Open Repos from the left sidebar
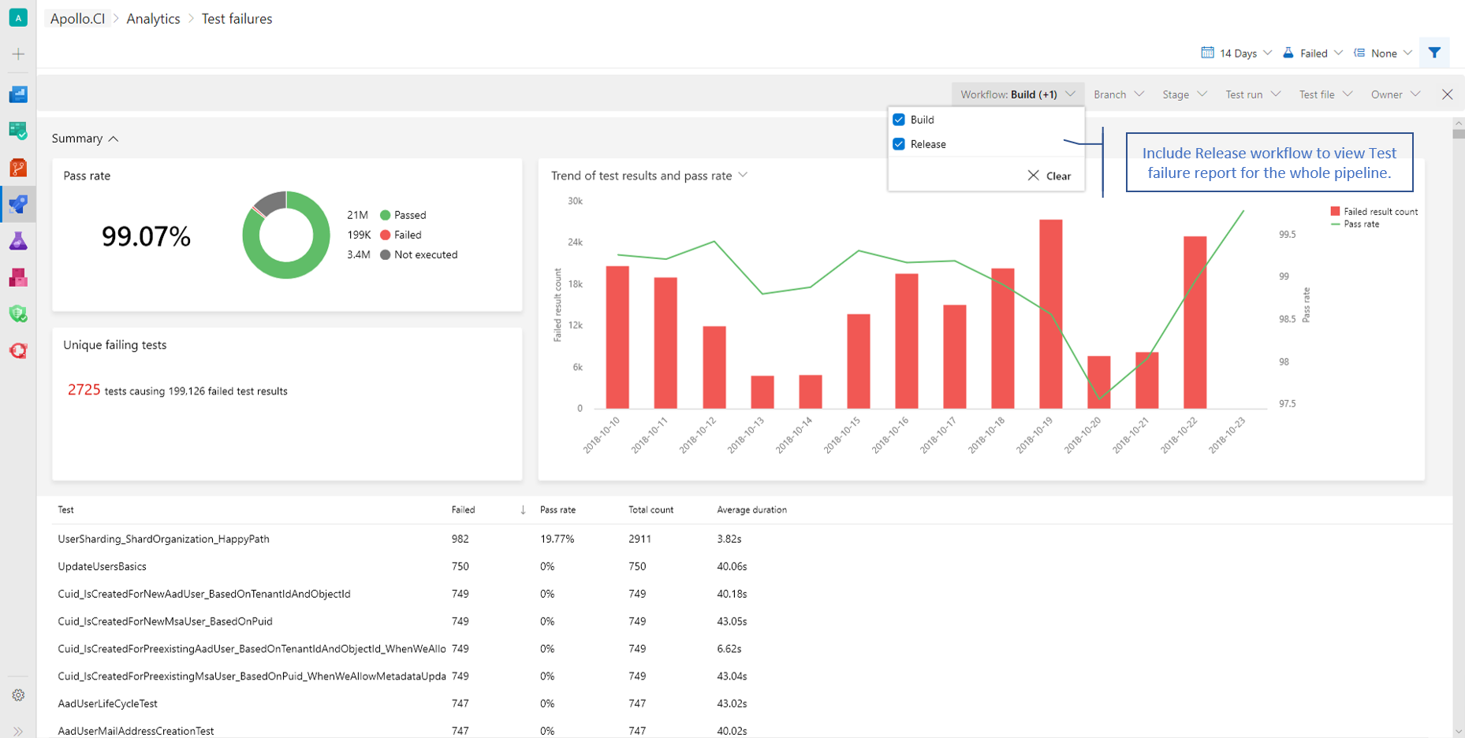 (x=18, y=168)
